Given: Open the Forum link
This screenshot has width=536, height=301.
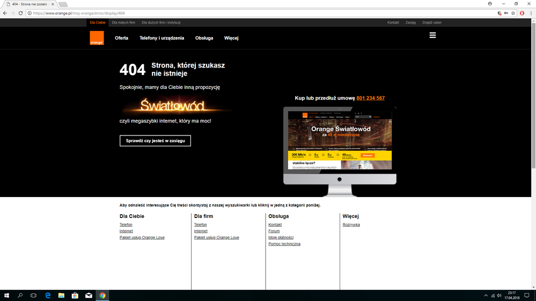Looking at the screenshot, I should click(x=274, y=231).
